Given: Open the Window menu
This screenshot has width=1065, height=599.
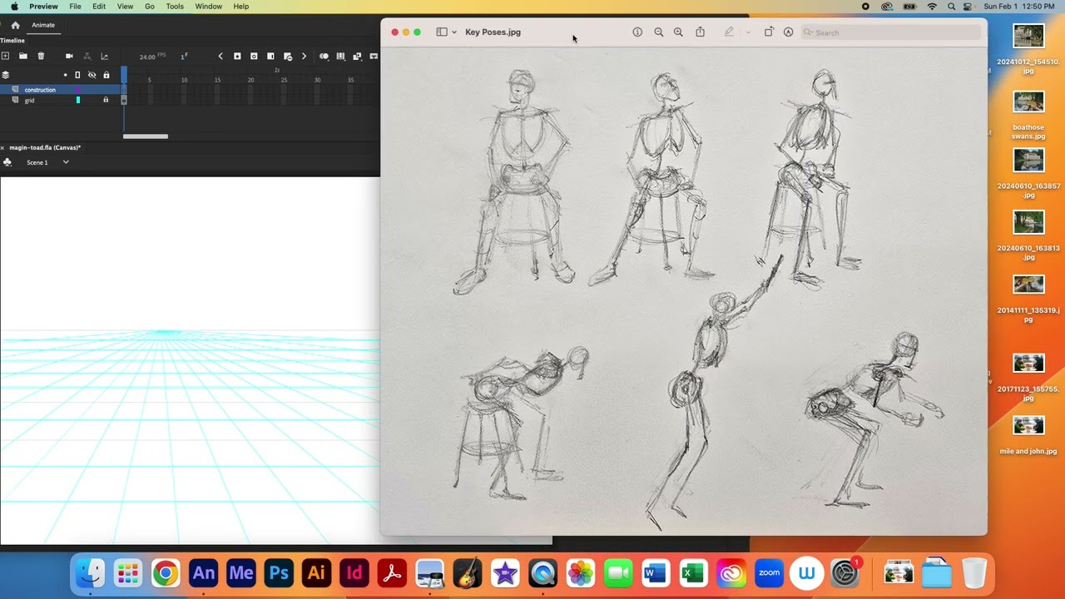Looking at the screenshot, I should 208,6.
